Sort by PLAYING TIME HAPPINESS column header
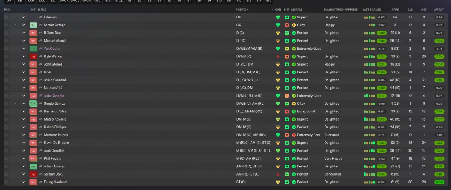451x190 pixels. (x=341, y=10)
